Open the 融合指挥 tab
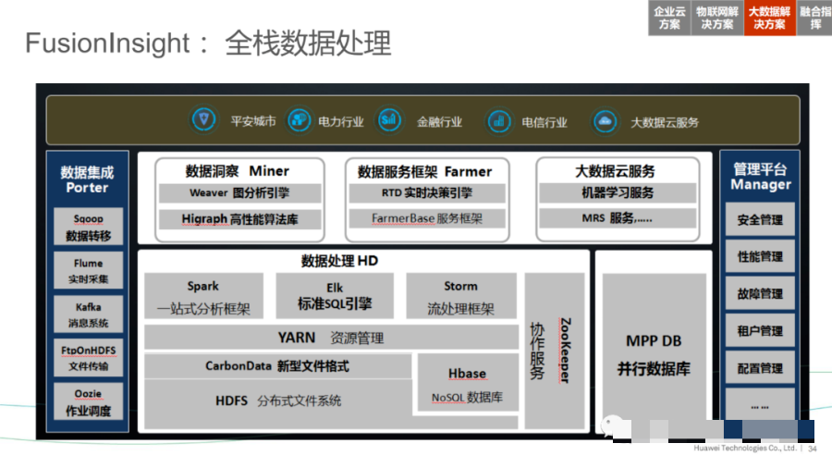This screenshot has height=468, width=832. pos(814,18)
